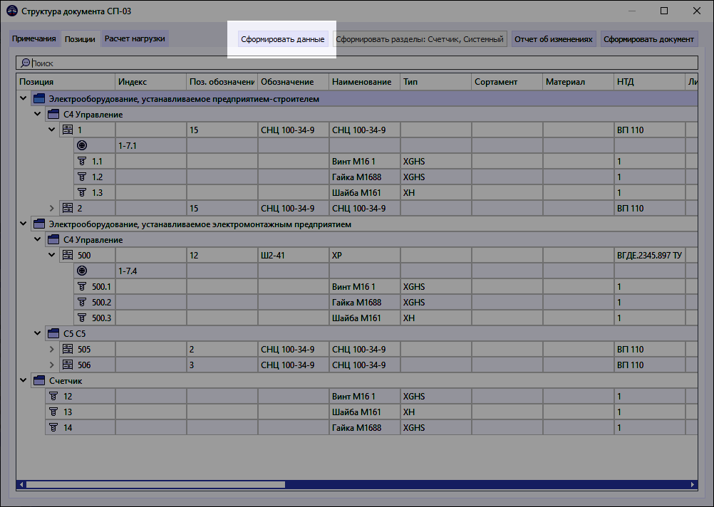Click the screw icon on row 14 Гайка М1688
Screen dimensions: 714x507
pyautogui.click(x=54, y=427)
